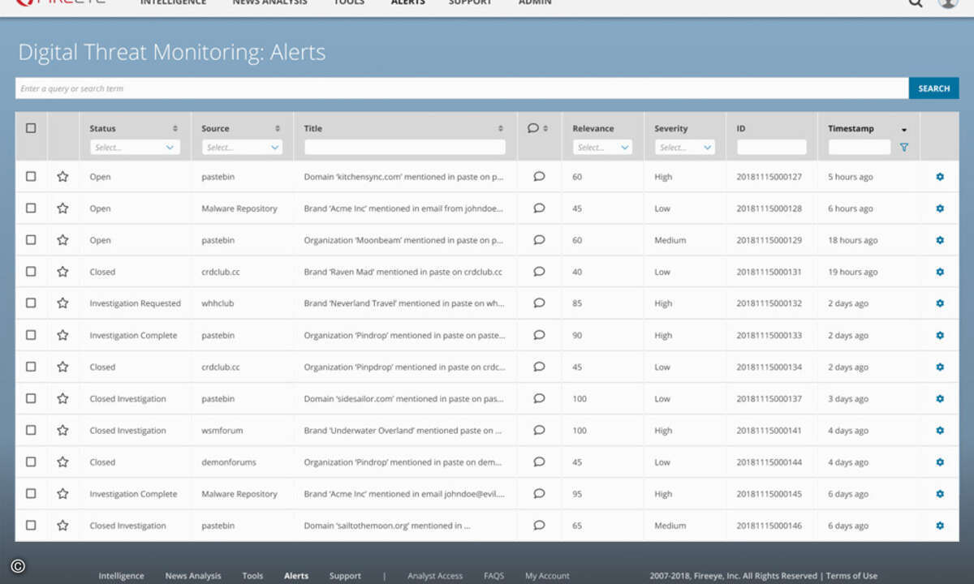Screen dimensions: 974x584
Task: Open the Severity filter dropdown
Action: pos(685,148)
